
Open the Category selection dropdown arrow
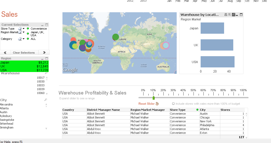[24, 39]
